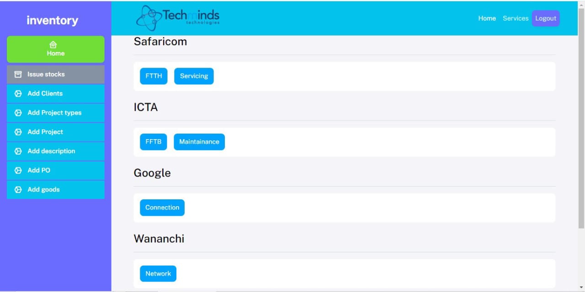Open the Network button under Wananchi
Image resolution: width=585 pixels, height=292 pixels.
(158, 274)
